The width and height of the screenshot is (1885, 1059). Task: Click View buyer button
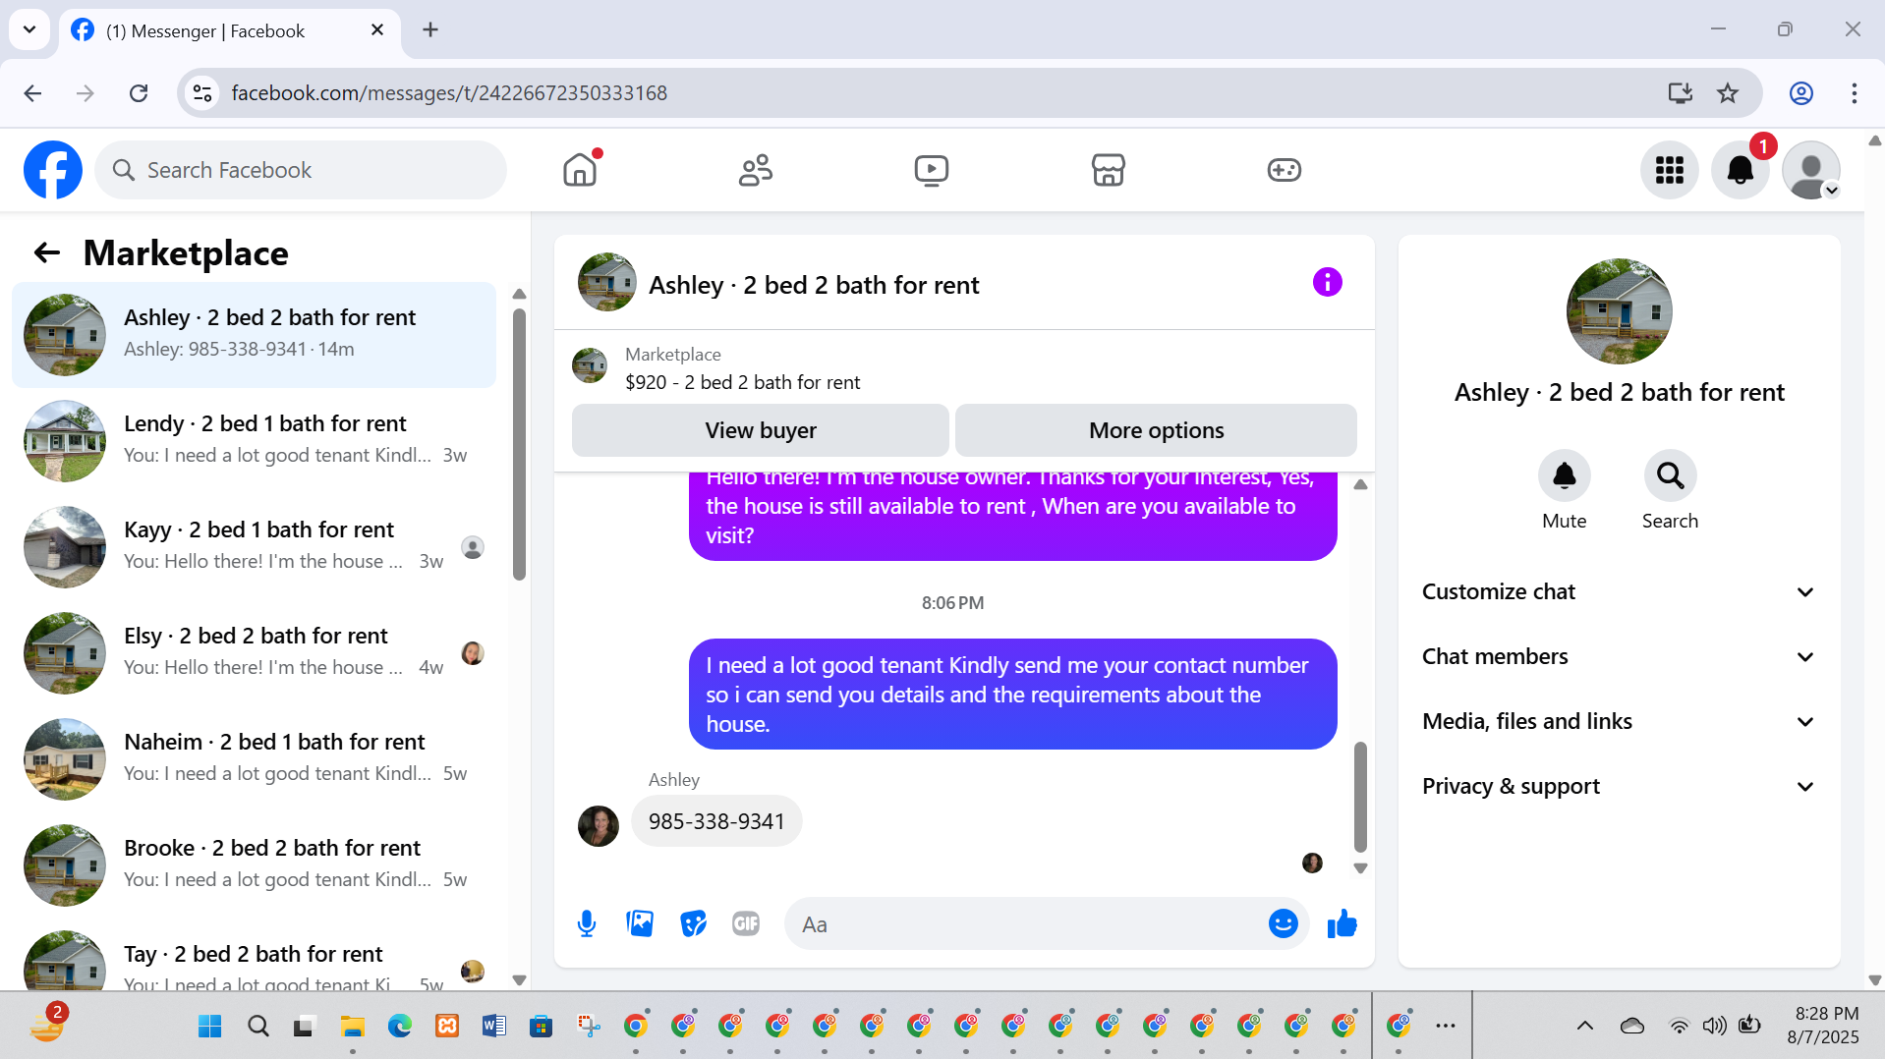point(761,430)
